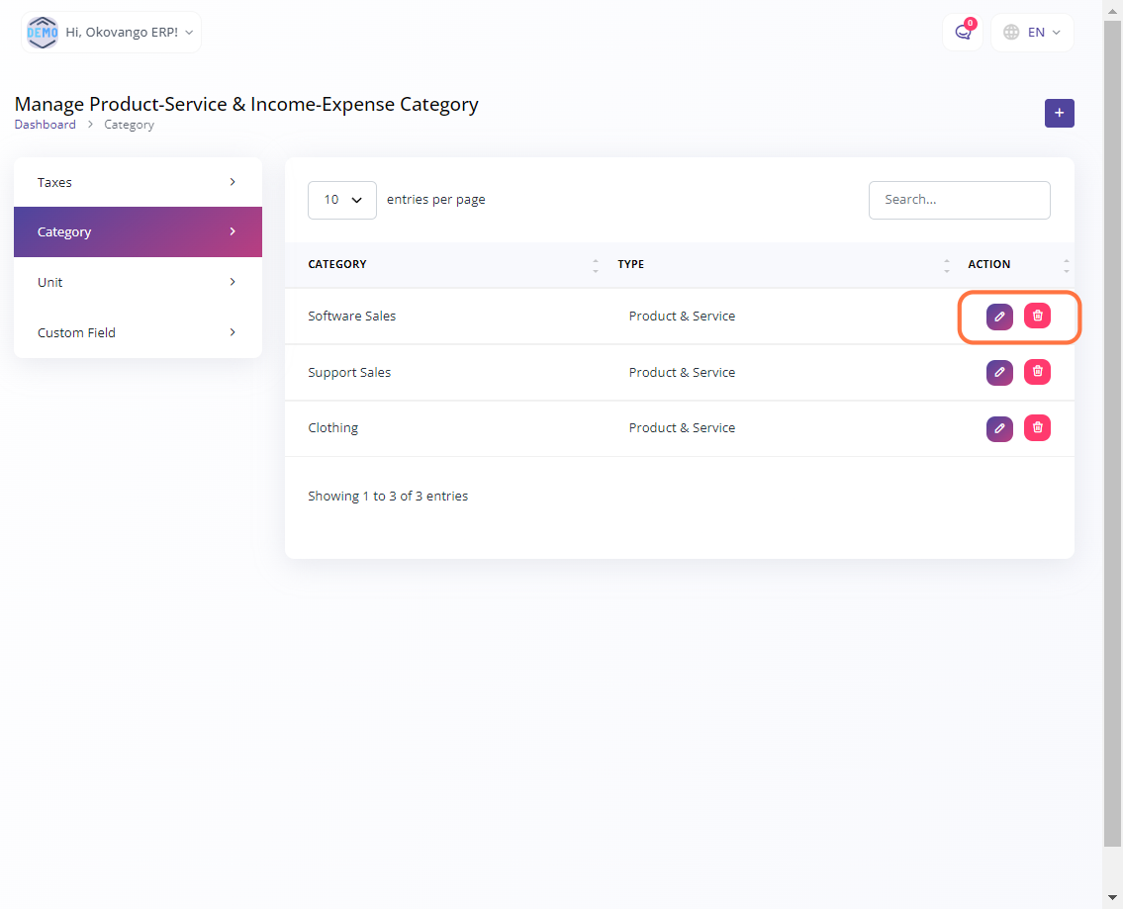Viewport: 1123px width, 909px height.
Task: Focus the Search input field
Action: pos(959,200)
